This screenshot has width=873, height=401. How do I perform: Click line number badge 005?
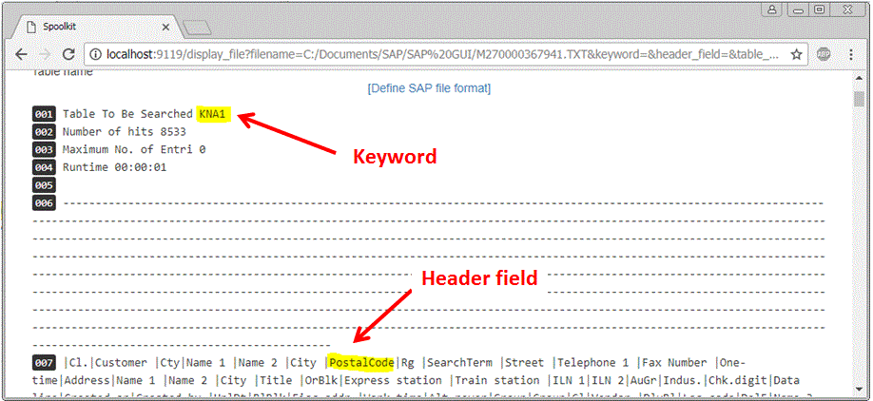[x=44, y=184]
